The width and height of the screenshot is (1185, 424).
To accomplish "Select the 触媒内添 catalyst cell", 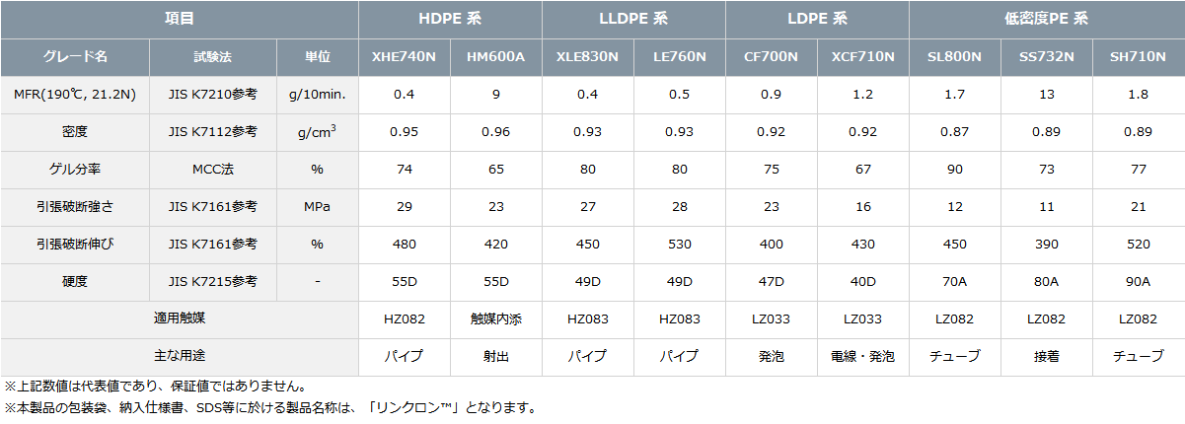I will click(x=496, y=319).
